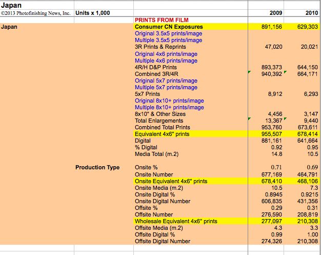Screen dimensions: 321x255
Task: Select the '4R/H D&P Prints' label
Action: (155, 67)
